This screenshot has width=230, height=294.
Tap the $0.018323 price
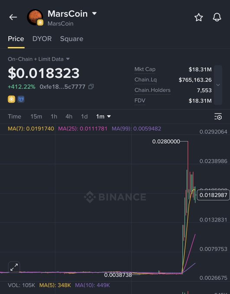[x=43, y=73]
